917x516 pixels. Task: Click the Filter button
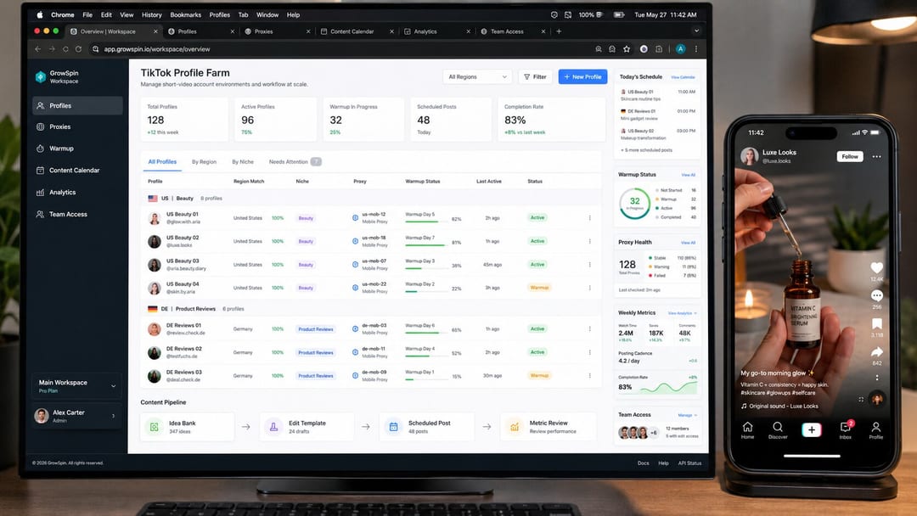click(x=535, y=76)
